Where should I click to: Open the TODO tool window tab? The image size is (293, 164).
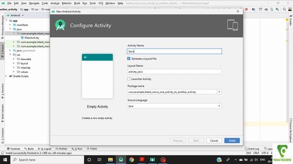pos(92,149)
